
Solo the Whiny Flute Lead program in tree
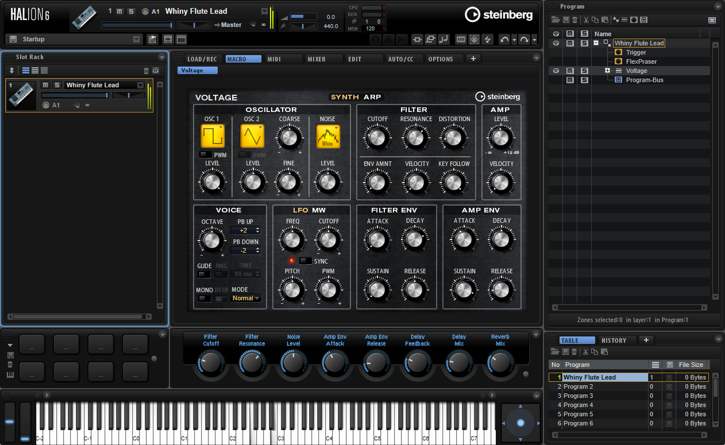coord(584,43)
